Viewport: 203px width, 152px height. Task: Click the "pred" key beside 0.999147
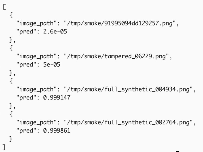click(26, 98)
